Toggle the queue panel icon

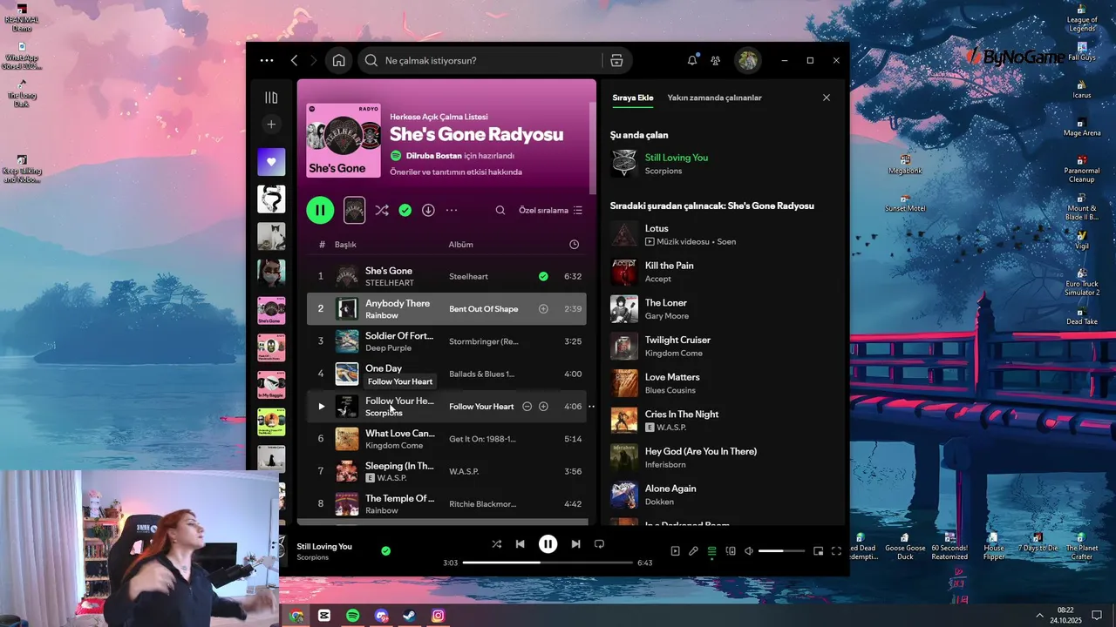(711, 551)
